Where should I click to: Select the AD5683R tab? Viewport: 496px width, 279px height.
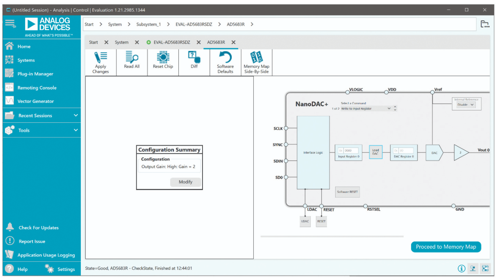216,42
